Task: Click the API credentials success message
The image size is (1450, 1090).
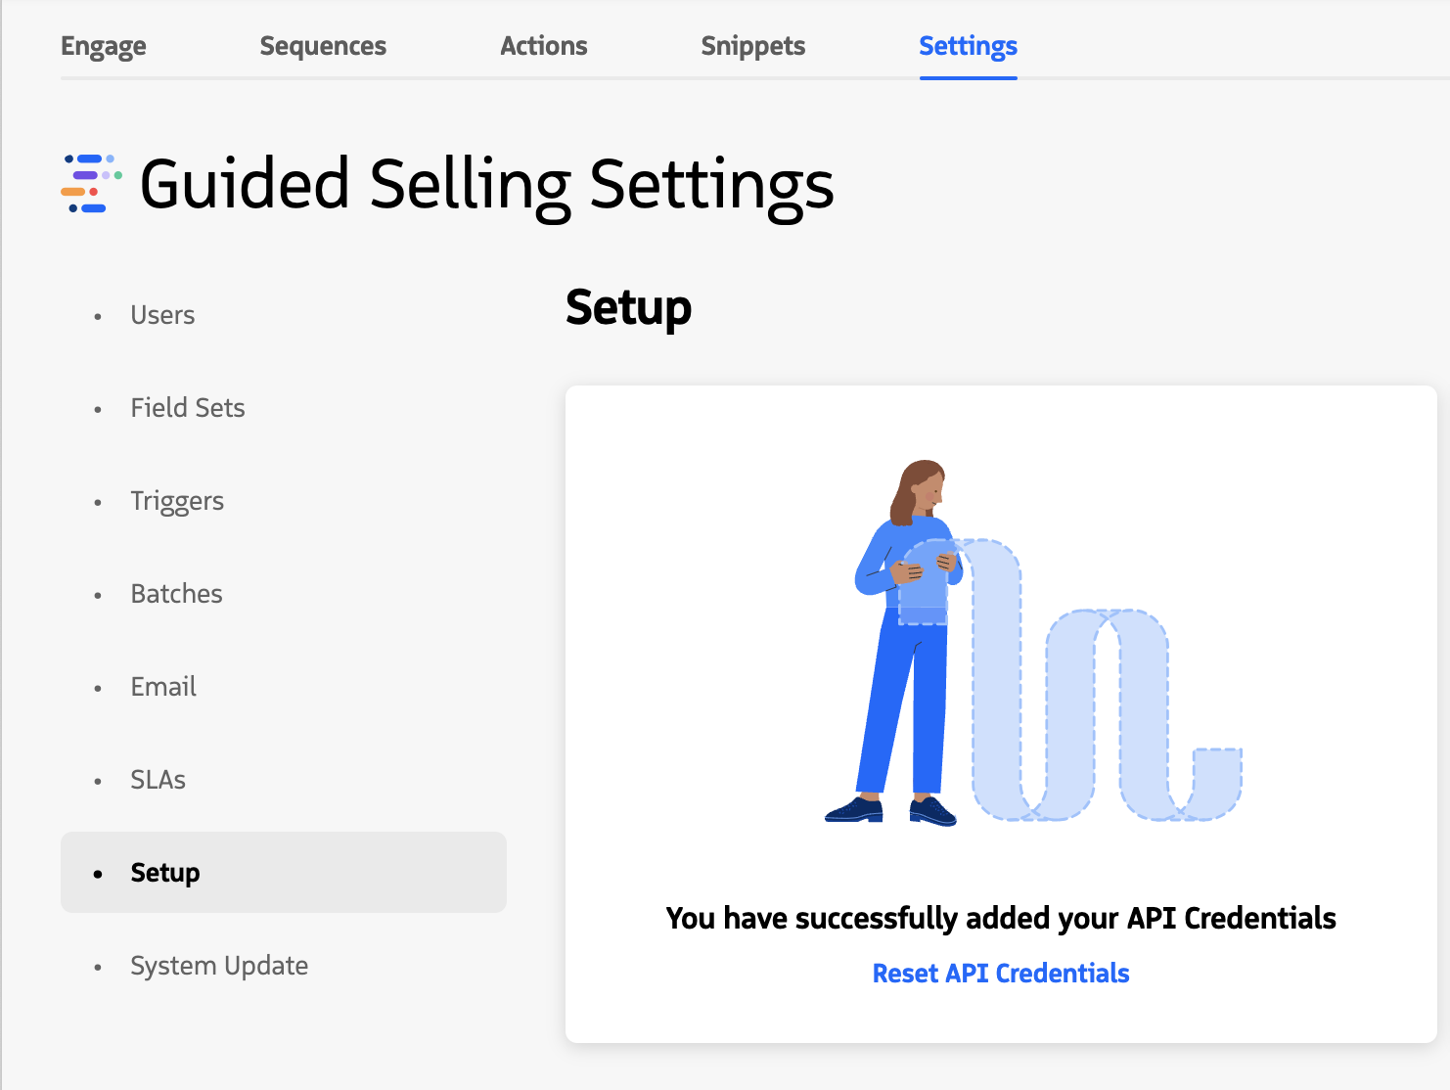Action: coord(1001,918)
